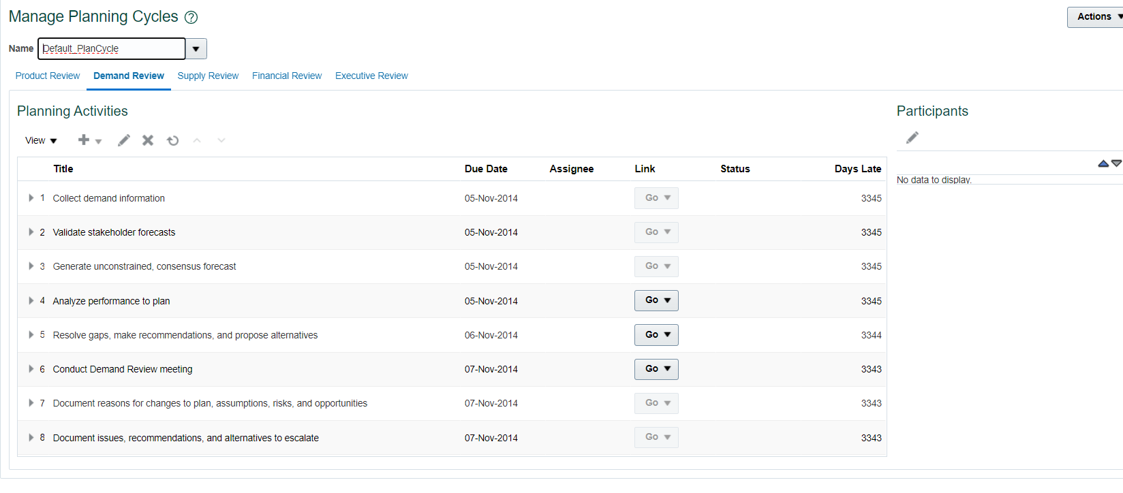Select Resolve gaps, make recommendations title
The height and width of the screenshot is (493, 1123).
[x=185, y=335]
